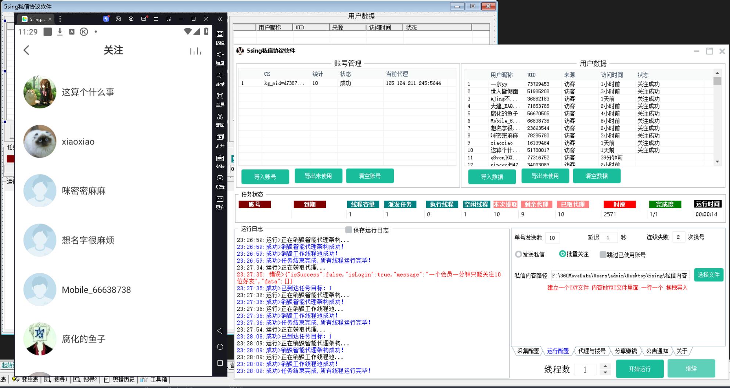Toggle emulator fullscreen (全屏) icon

coord(220,96)
